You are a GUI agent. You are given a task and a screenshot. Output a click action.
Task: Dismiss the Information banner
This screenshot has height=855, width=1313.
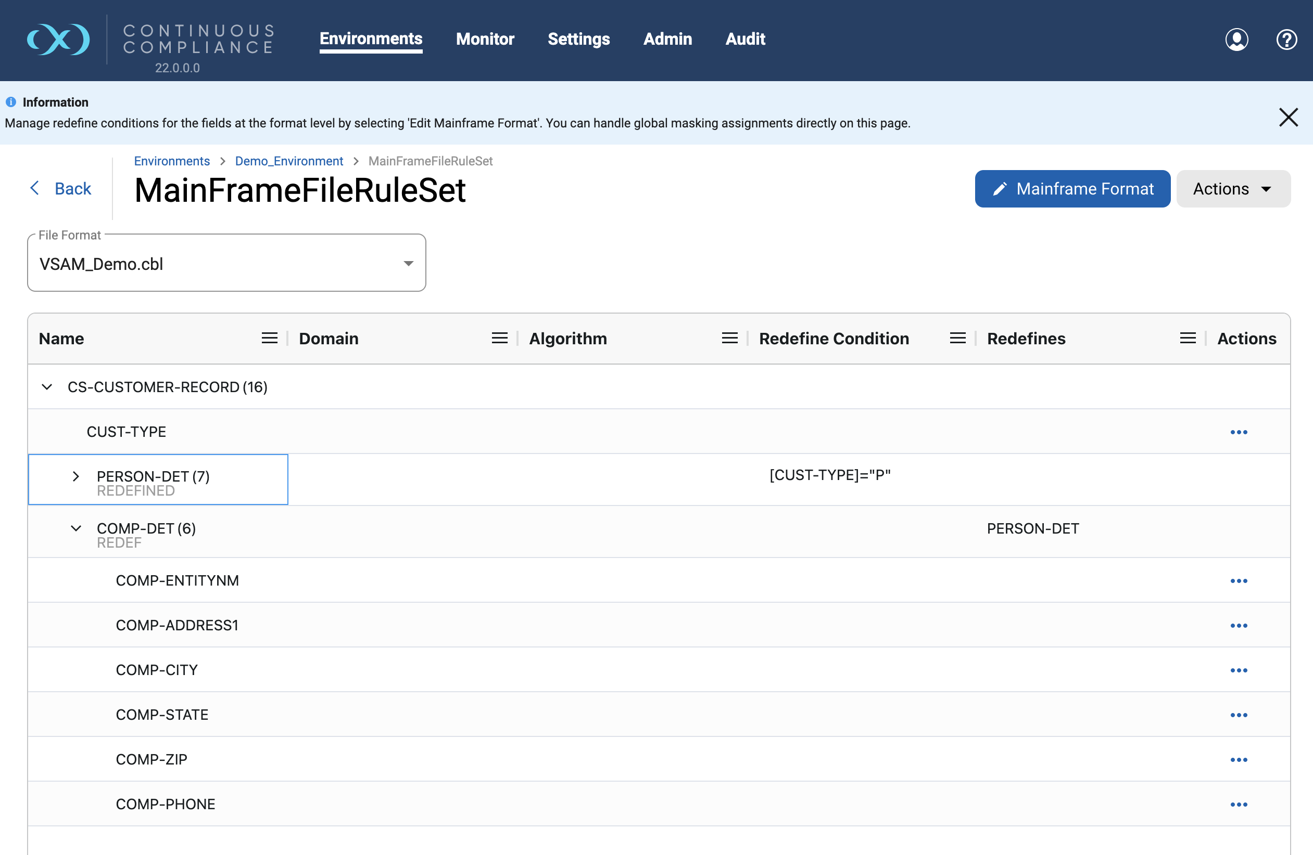pos(1288,117)
